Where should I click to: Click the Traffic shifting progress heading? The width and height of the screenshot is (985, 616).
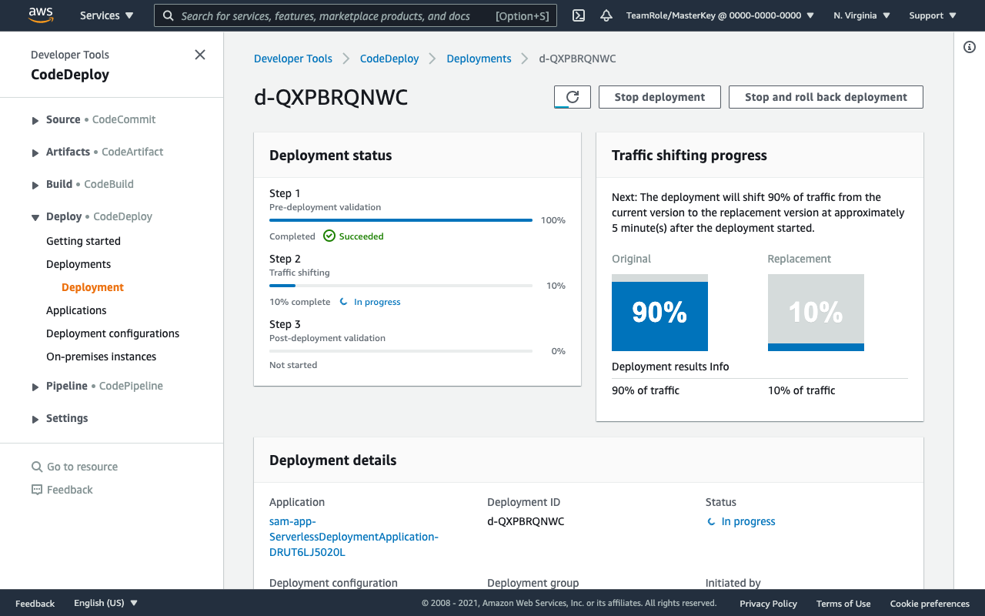point(689,156)
